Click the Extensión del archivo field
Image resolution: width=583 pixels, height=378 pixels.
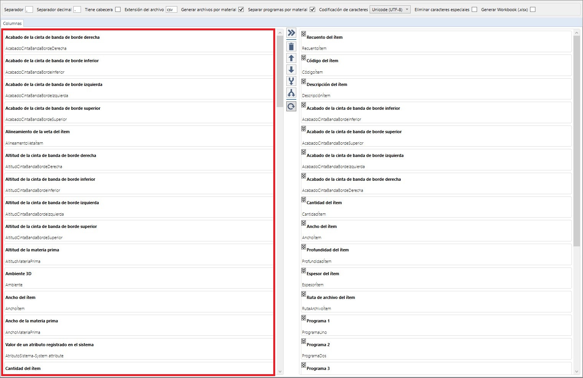171,10
